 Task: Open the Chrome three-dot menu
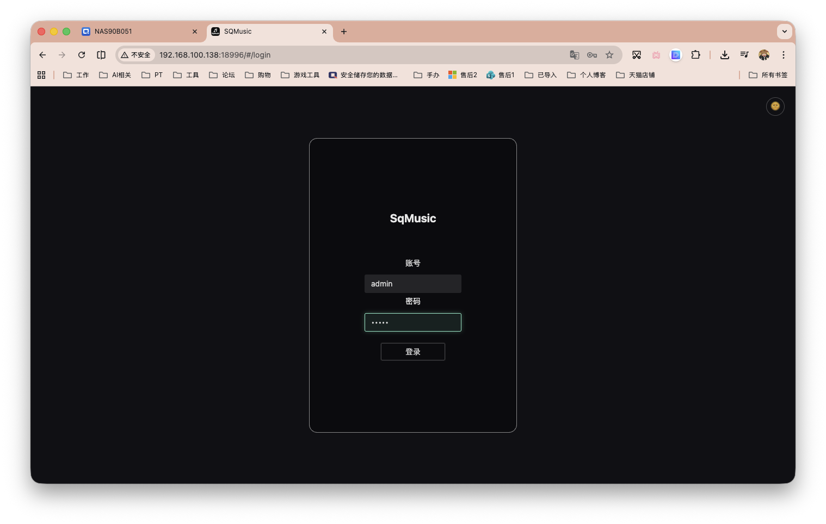[784, 55]
